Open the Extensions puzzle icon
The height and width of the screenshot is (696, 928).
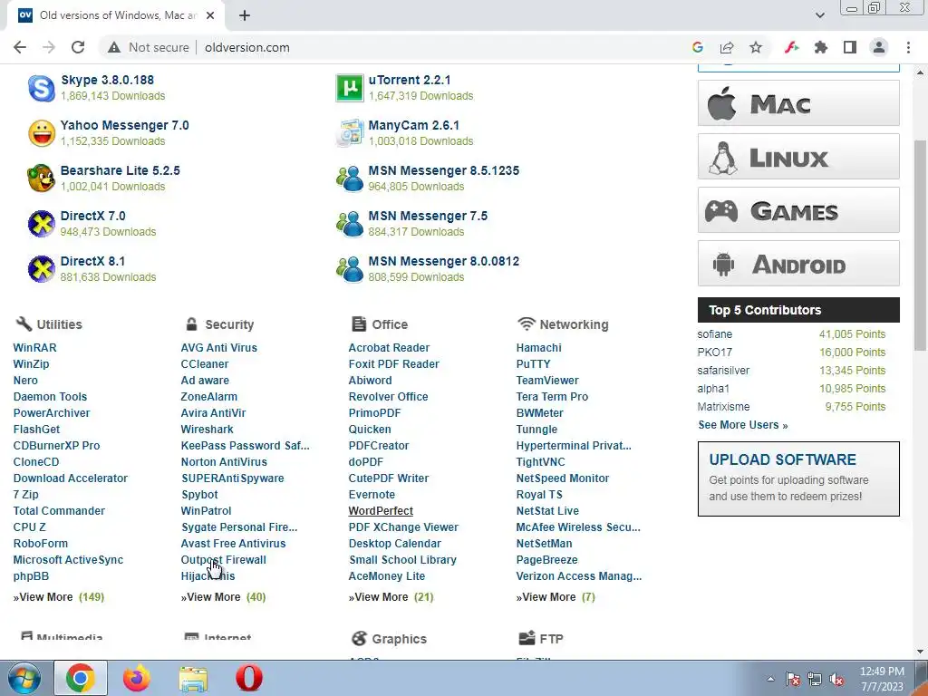821,47
